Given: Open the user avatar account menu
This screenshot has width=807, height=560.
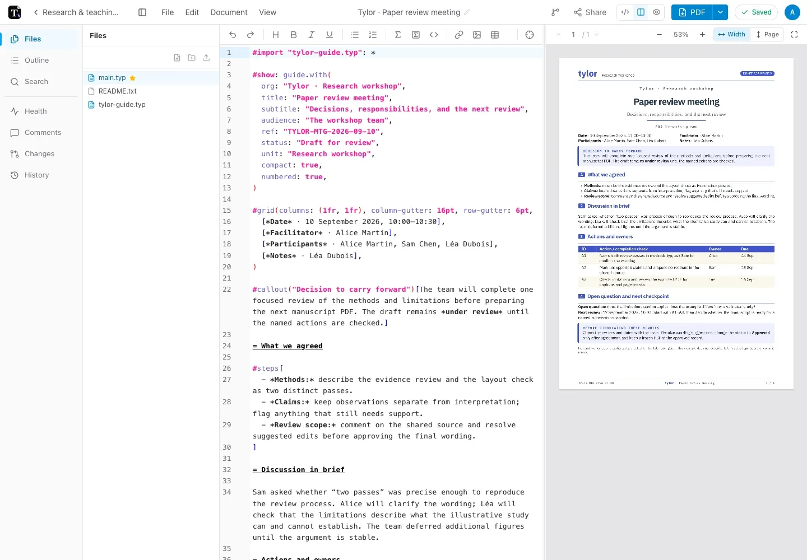Looking at the screenshot, I should 792,12.
